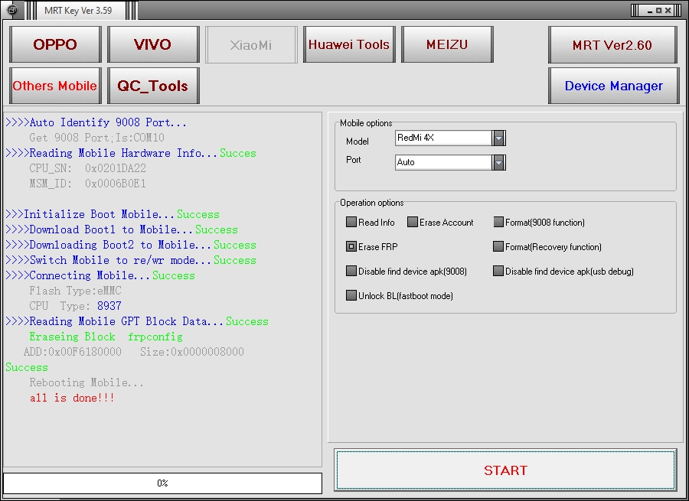The image size is (689, 501).
Task: Open the MEIZU tools section
Action: point(447,44)
